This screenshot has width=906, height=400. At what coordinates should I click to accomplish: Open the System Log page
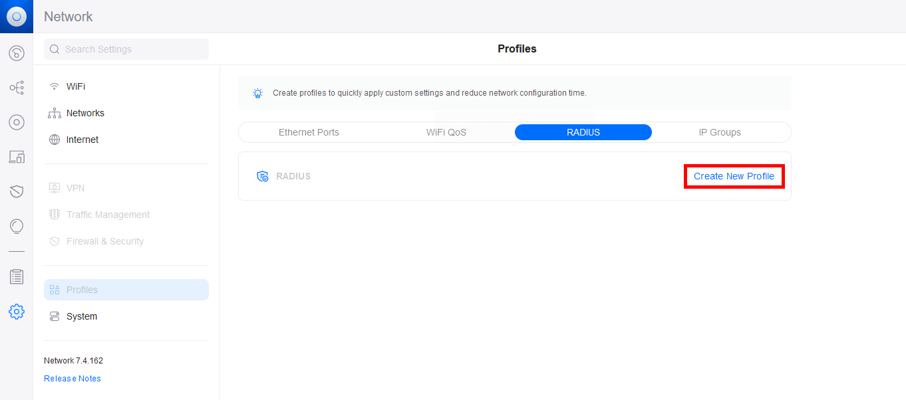click(x=16, y=276)
